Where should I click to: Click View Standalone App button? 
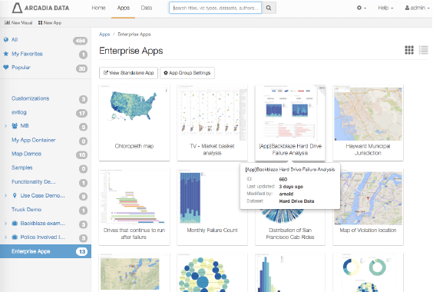(128, 73)
